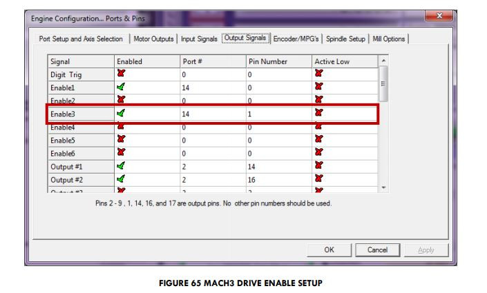Select the Output Signals tab
The image size is (487, 293).
[245, 38]
